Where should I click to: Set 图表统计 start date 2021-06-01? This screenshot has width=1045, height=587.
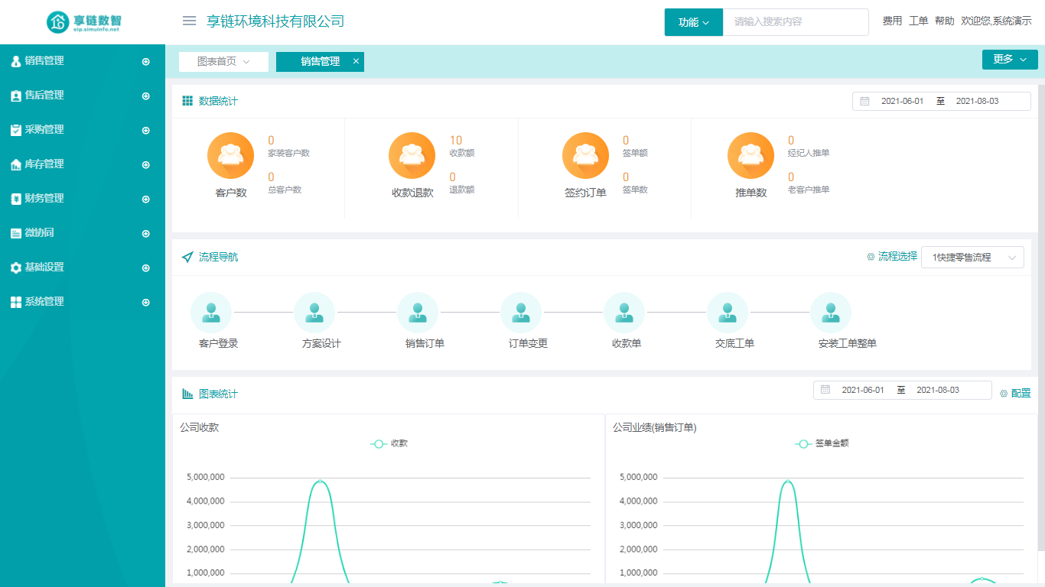click(x=863, y=390)
